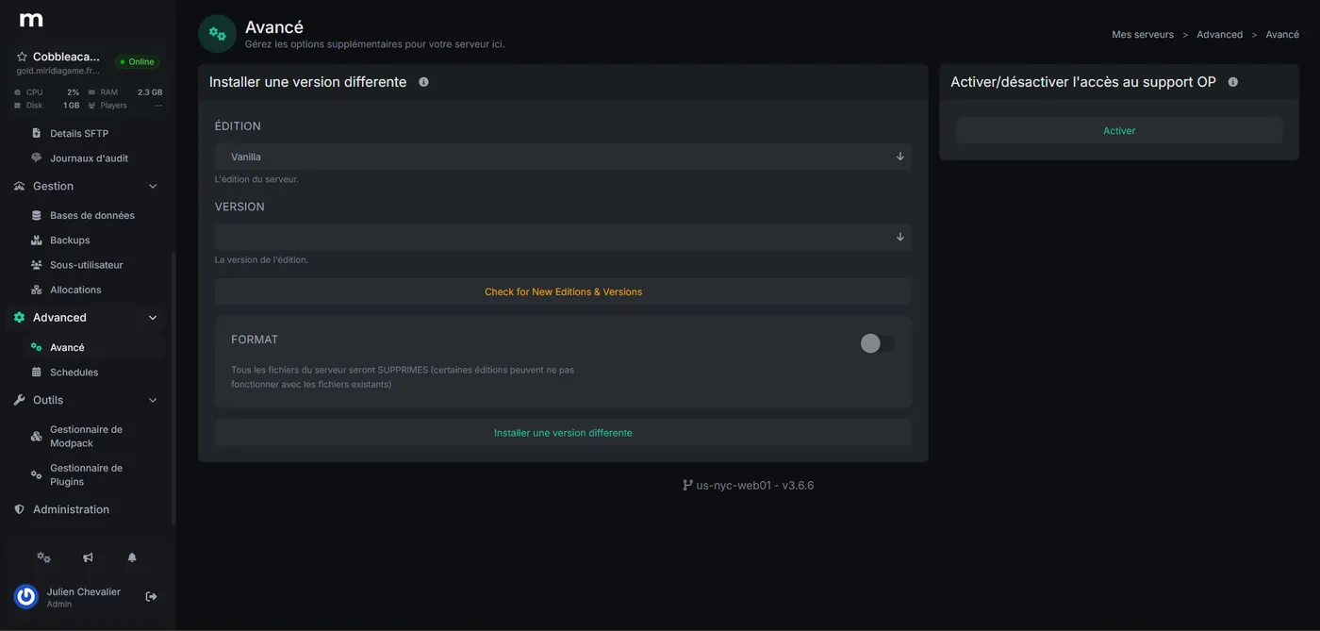Click the Sous-utilisateur users icon

[37, 265]
